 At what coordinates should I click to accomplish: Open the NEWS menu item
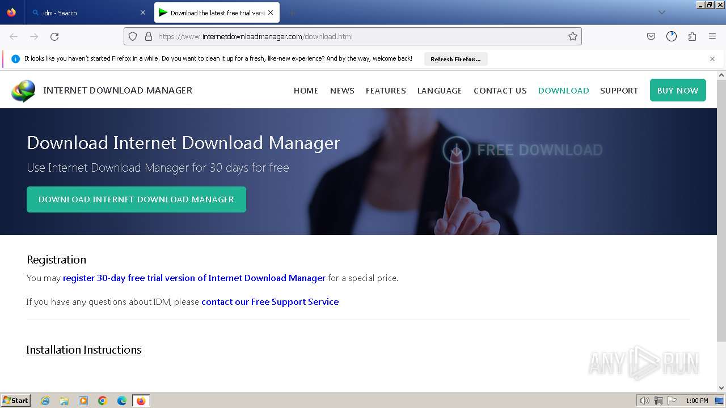[x=342, y=91]
